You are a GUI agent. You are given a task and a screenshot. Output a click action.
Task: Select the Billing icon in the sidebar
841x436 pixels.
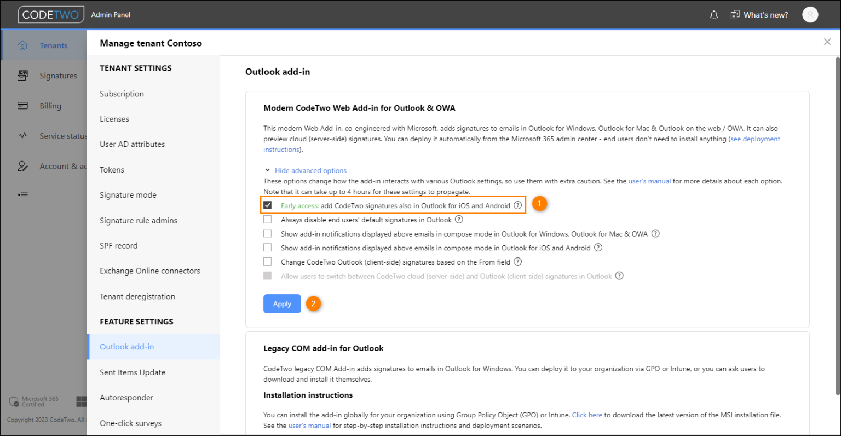coord(22,105)
